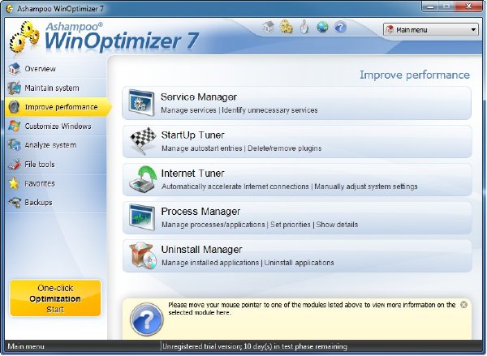Click the mouse icon in the top toolbar
Screen dimensions: 487x356
coord(304,27)
